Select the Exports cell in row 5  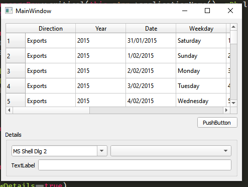point(50,100)
